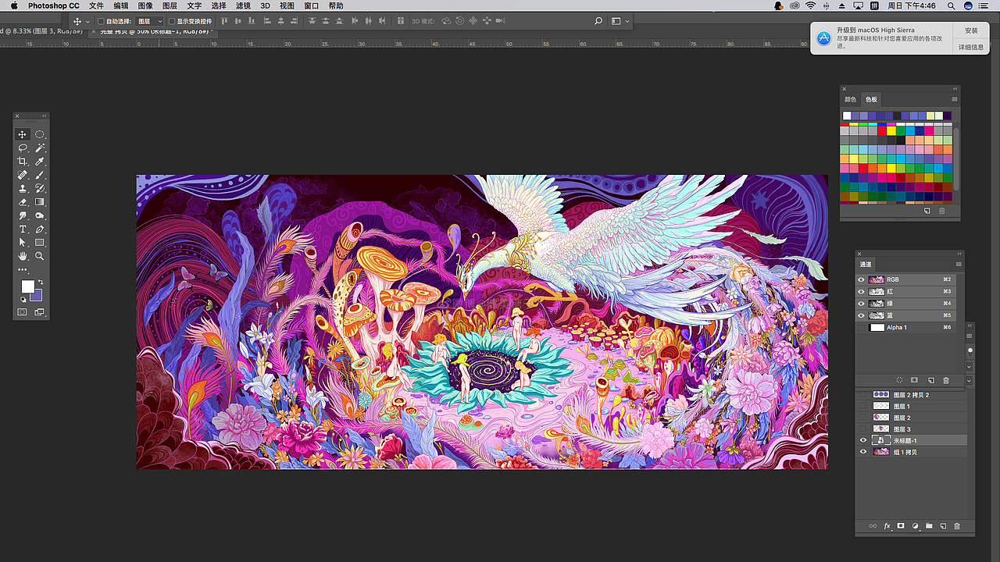Click 安装 in the macOS update notification
Viewport: 1000px width, 562px height.
[971, 30]
